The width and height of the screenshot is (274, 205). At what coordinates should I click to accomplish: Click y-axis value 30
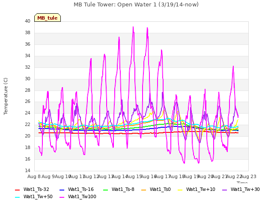pyautogui.click(x=27, y=79)
